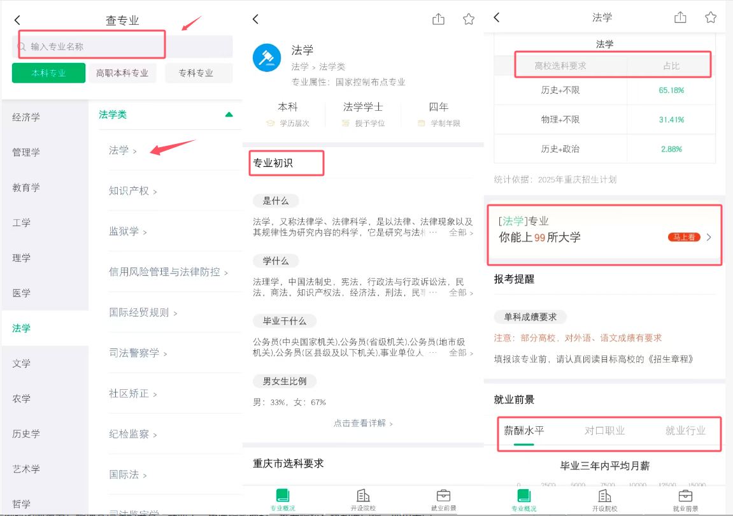Viewport: 733px width, 516px height.
Task: Expand 全部 for the 毕业干什么 section
Action: 461,352
